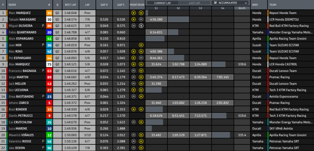Screen dimensions: 314x151
Task: Select the number 93 badge for Marc Marquez
Action: point(50,13)
